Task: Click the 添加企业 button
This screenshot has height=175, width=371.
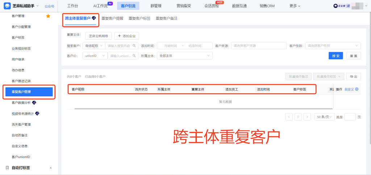Action: point(126,36)
